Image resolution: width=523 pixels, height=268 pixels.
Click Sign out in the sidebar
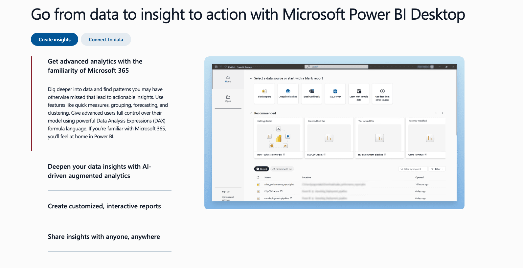pyautogui.click(x=226, y=192)
